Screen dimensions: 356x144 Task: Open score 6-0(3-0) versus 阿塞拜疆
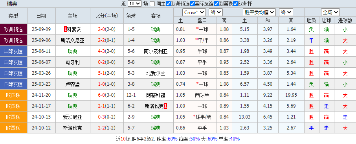coord(107,95)
